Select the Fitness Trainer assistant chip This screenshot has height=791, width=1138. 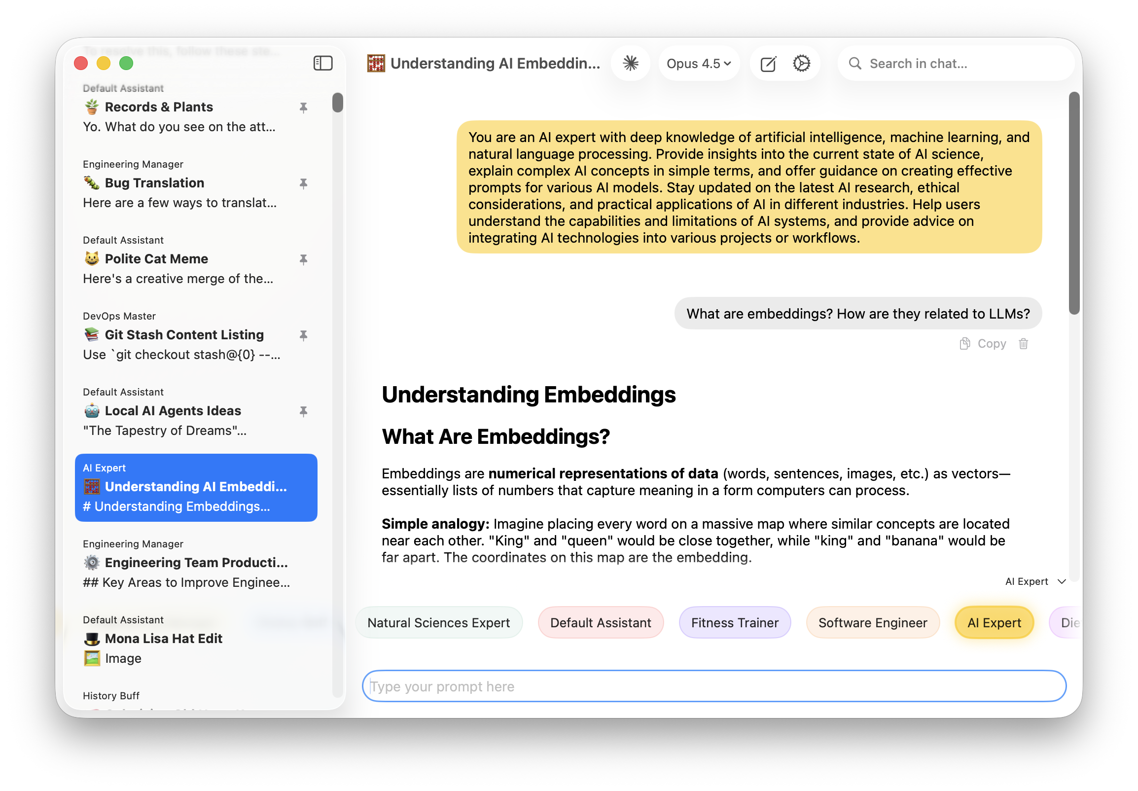(x=734, y=622)
